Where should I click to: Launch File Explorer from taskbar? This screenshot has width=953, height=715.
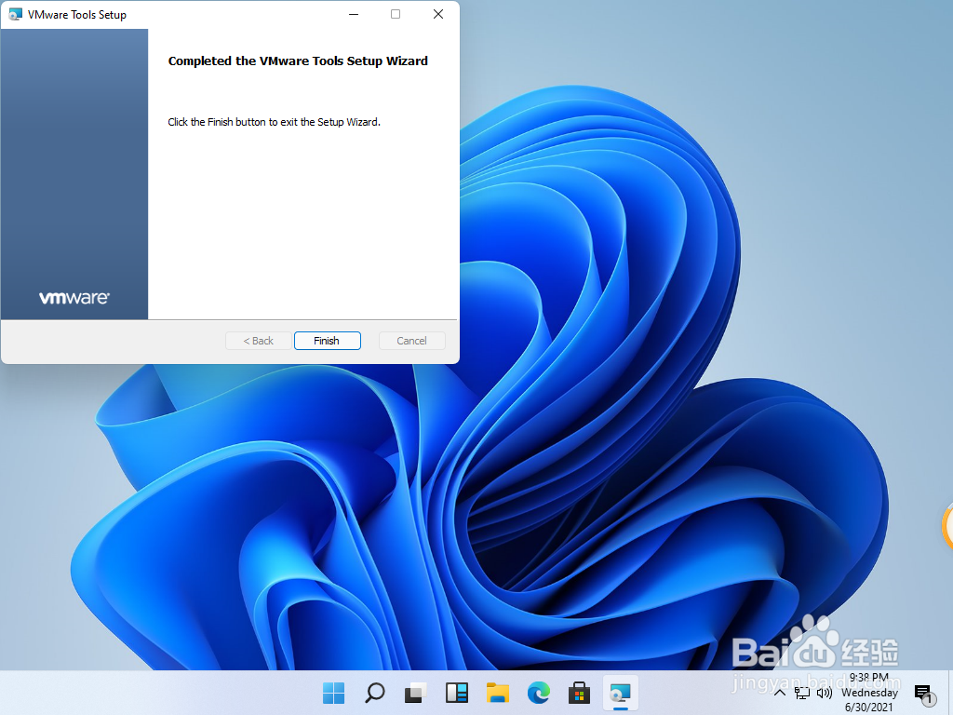click(498, 693)
